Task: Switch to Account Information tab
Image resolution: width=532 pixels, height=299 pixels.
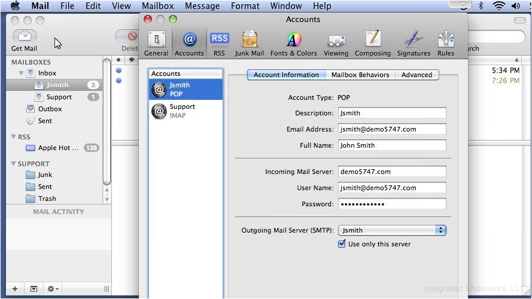Action: click(286, 75)
